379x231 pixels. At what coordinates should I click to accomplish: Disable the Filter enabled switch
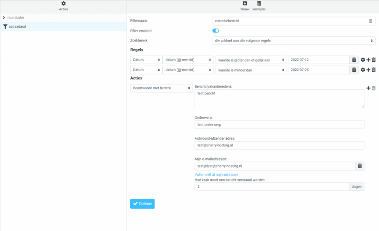(x=216, y=31)
